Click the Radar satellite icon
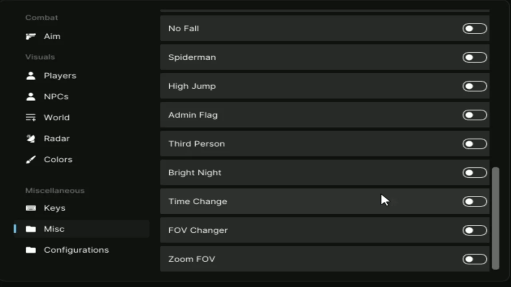Screen dimensions: 511x287 click(31, 138)
